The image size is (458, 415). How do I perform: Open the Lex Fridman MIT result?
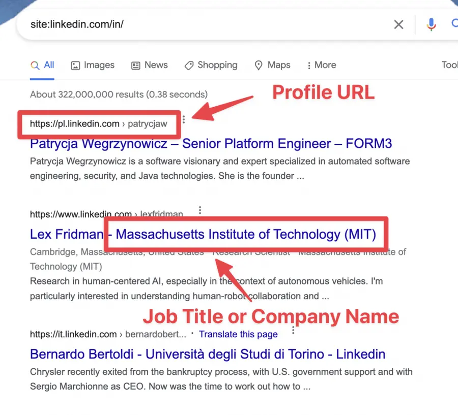click(x=204, y=234)
